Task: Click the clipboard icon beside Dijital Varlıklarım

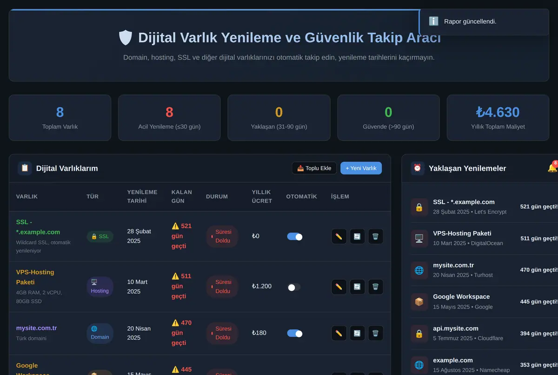Action: point(25,168)
